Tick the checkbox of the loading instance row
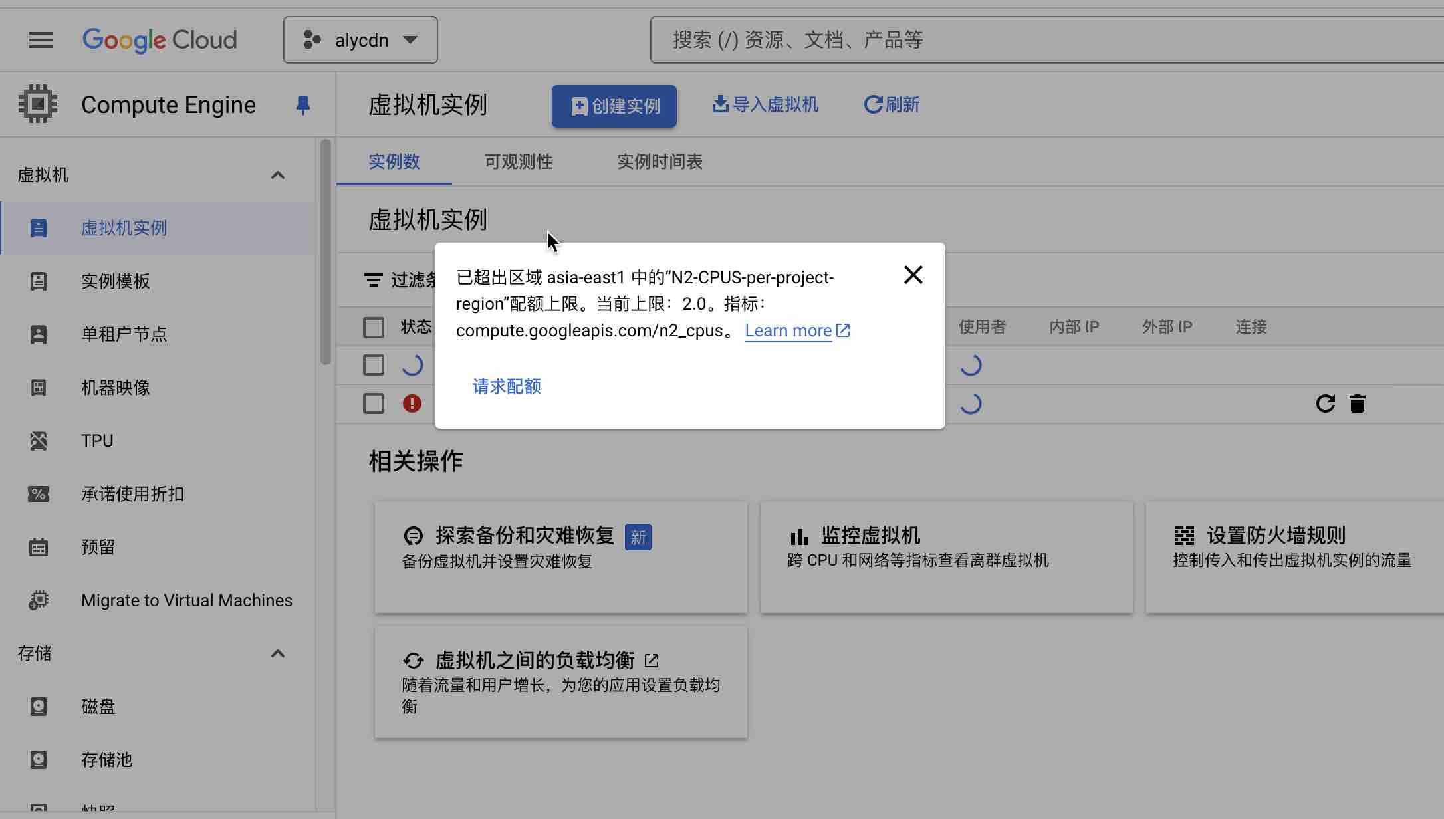The image size is (1444, 819). tap(374, 365)
